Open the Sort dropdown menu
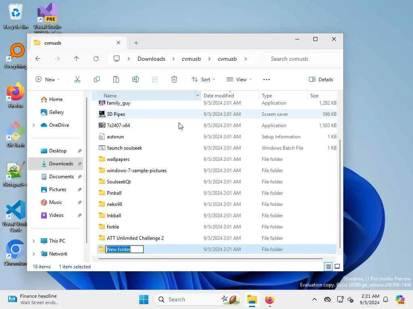The width and height of the screenshot is (413, 309). 203,79
